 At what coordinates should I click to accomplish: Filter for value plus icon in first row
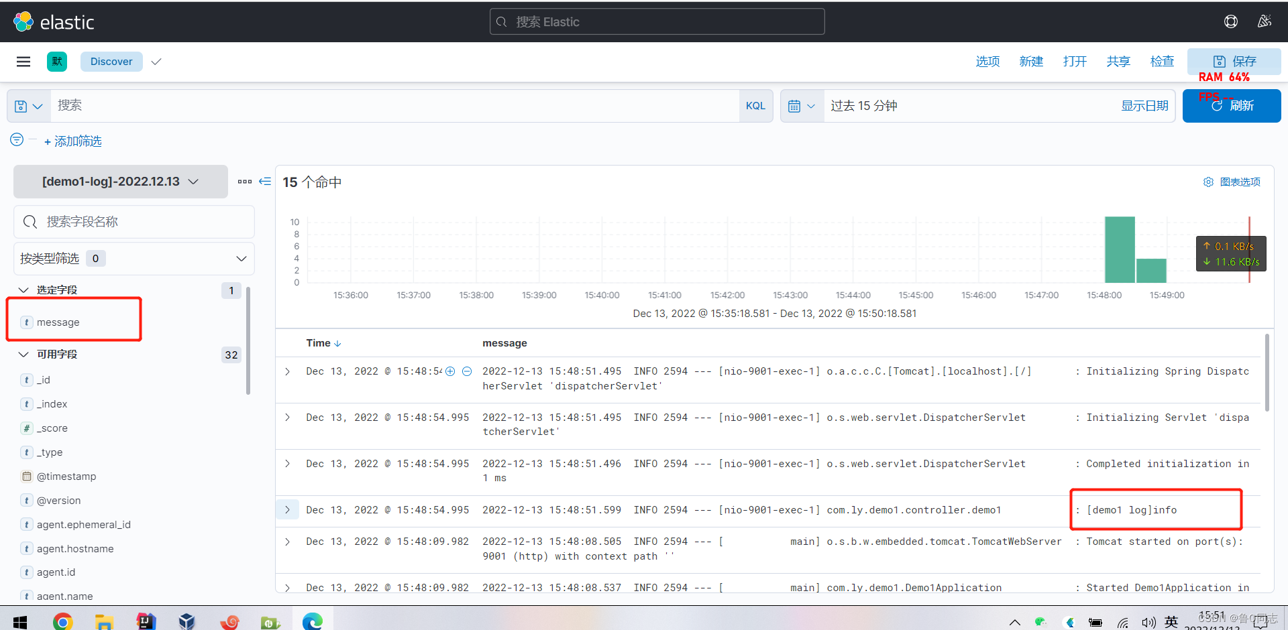[x=450, y=371]
